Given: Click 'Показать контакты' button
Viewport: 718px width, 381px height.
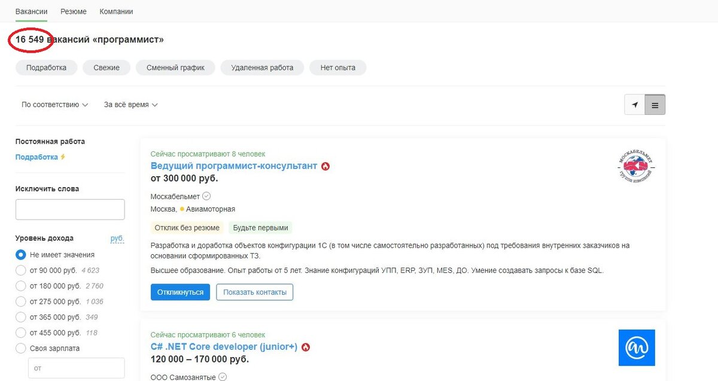Looking at the screenshot, I should click(x=254, y=292).
